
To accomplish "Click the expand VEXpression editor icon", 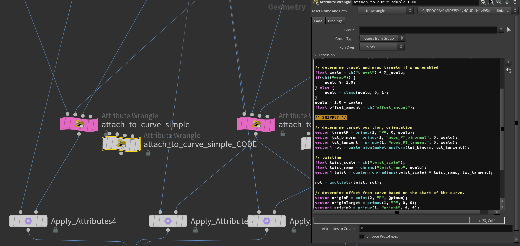I will tap(509, 70).
